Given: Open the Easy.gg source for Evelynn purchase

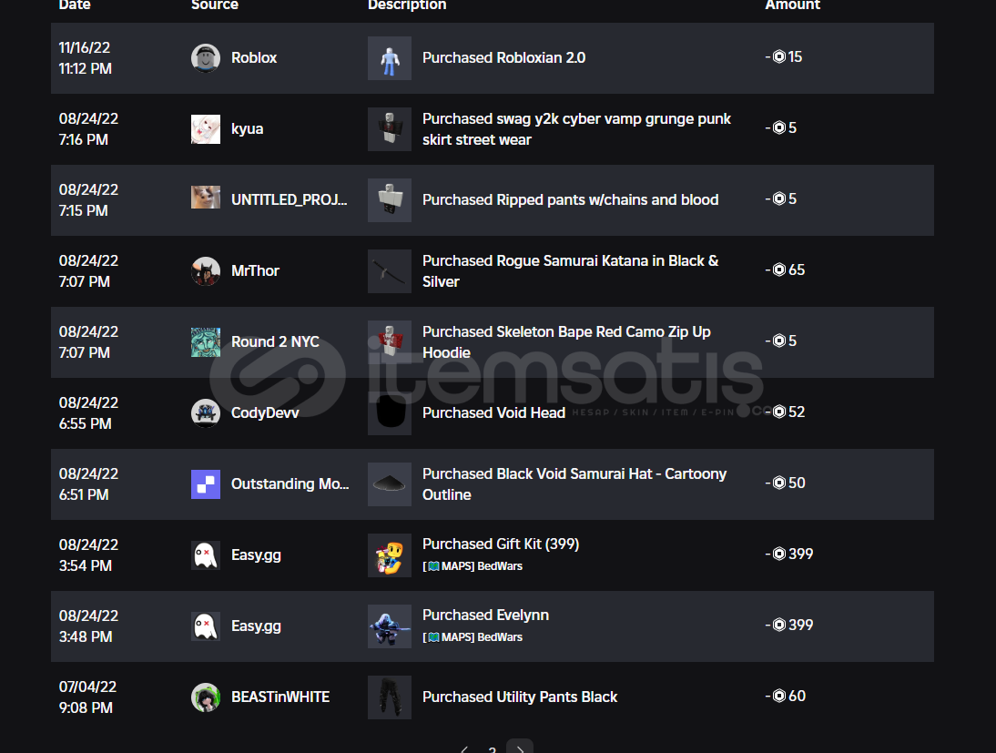Looking at the screenshot, I should [x=256, y=626].
